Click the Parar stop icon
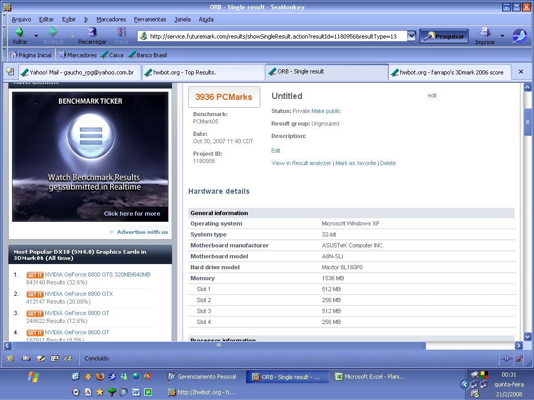The height and width of the screenshot is (400, 534). click(122, 32)
